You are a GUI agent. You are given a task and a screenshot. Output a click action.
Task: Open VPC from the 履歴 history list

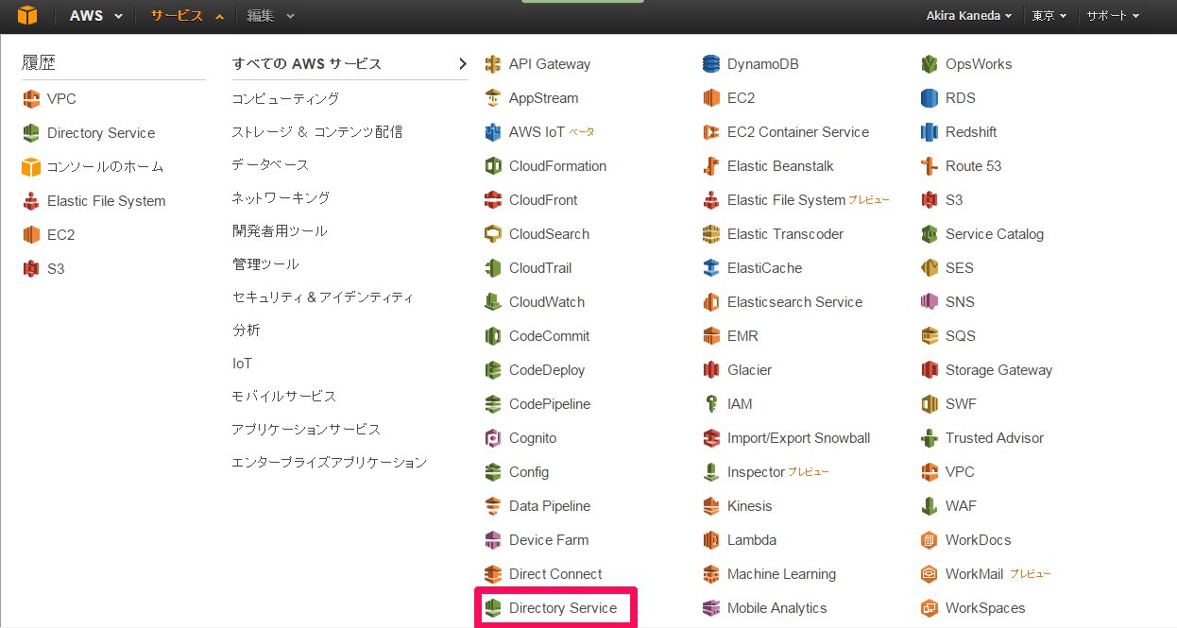pos(61,98)
